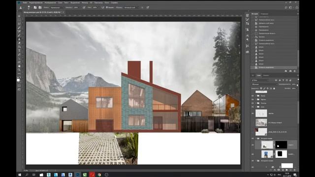Create new snapshot with camera icon
Viewport: 315px width, 177px height.
[x=290, y=71]
